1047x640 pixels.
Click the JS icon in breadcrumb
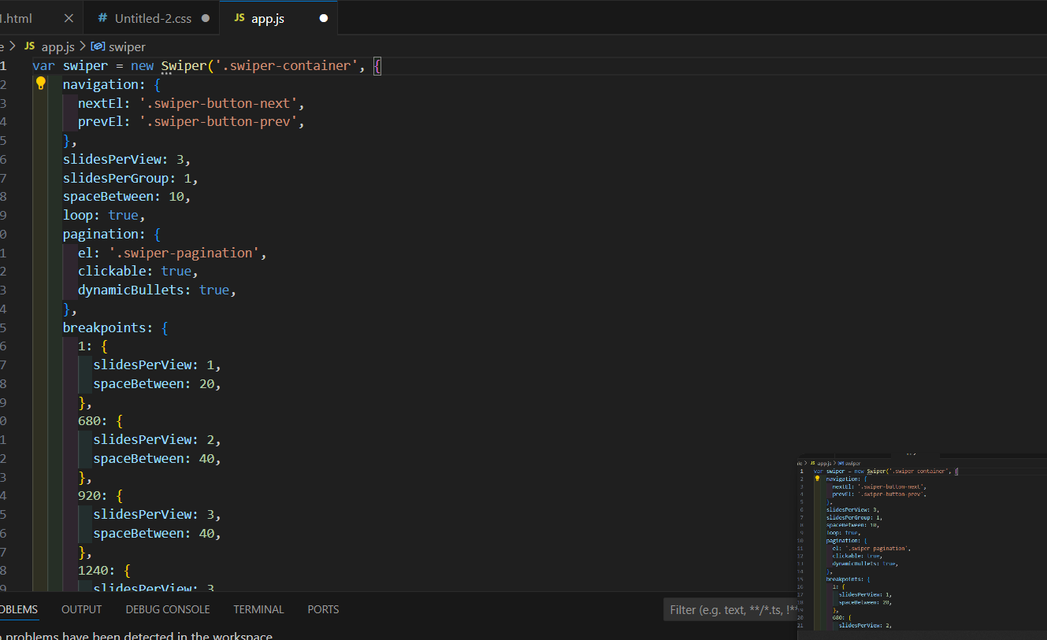pos(30,46)
